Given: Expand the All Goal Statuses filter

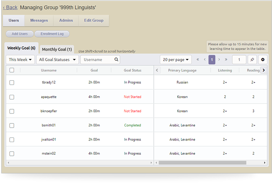Looking at the screenshot, I should coord(58,60).
